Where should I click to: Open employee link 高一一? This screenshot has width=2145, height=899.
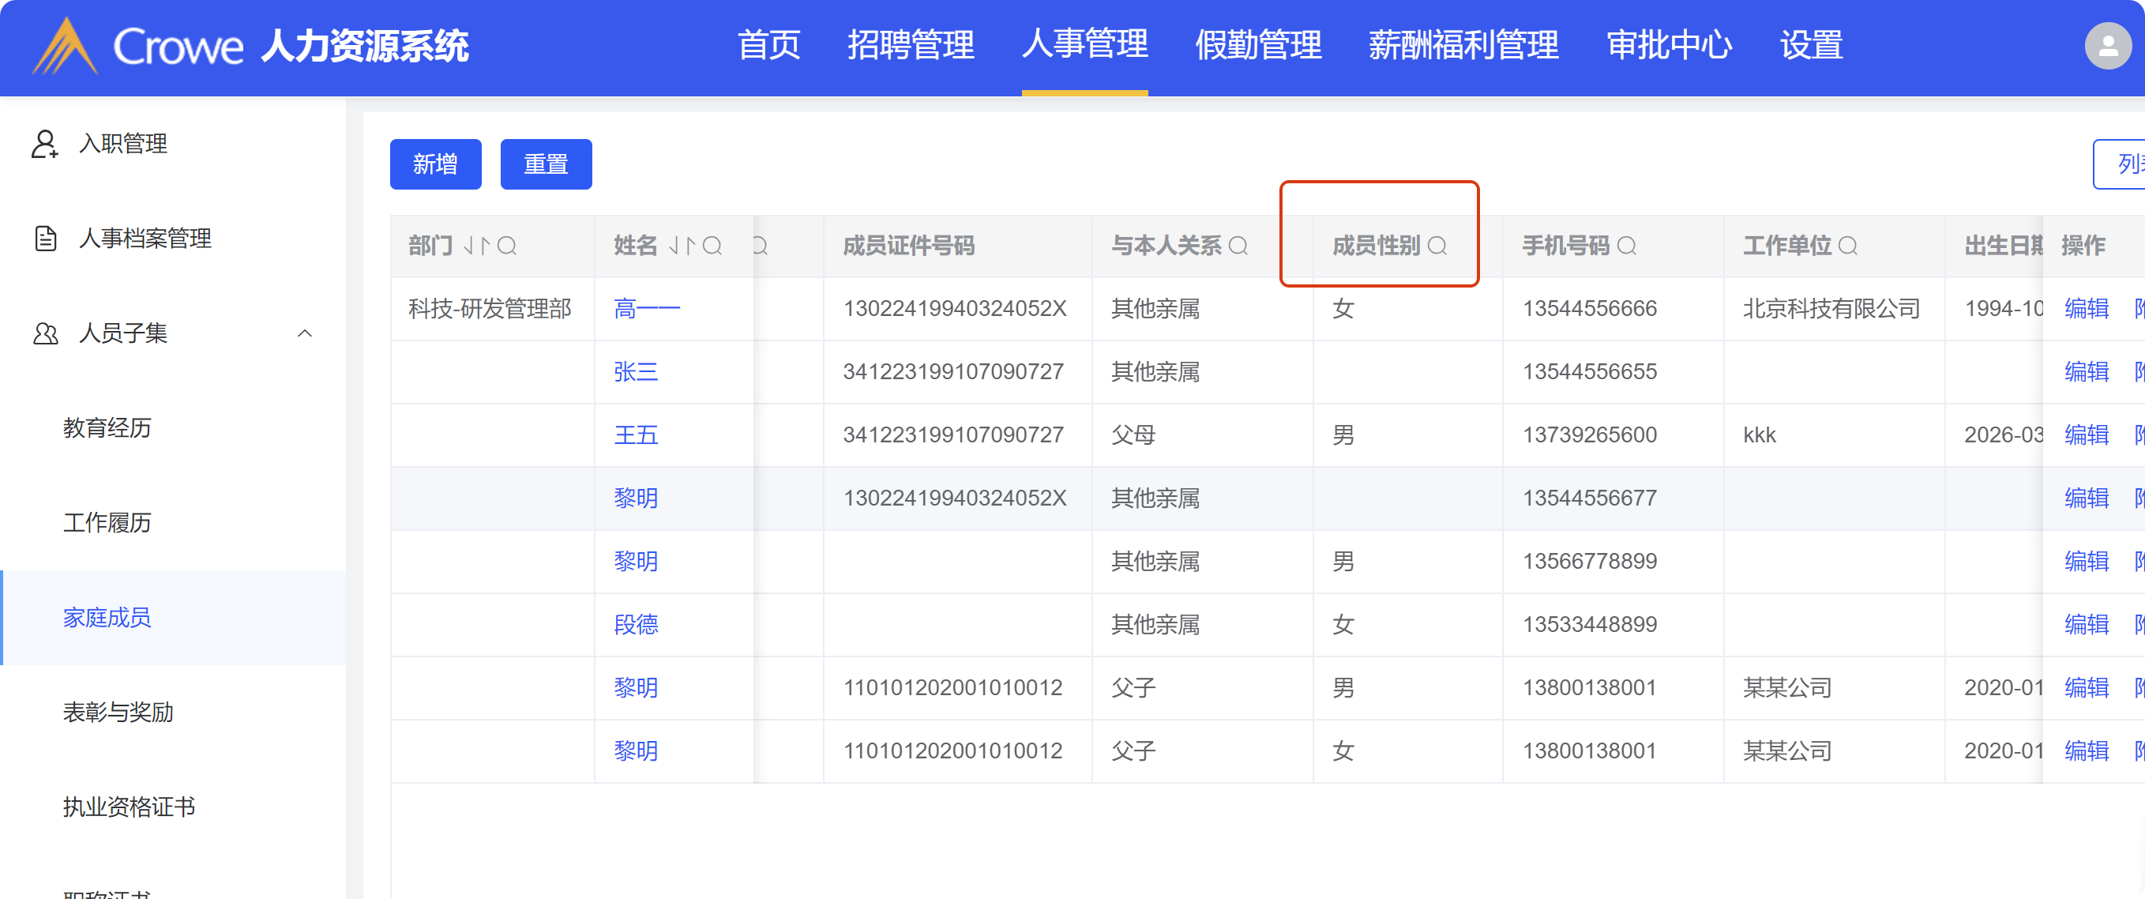[646, 309]
